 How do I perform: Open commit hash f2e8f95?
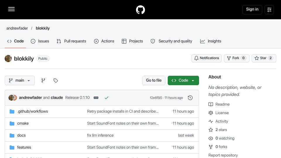[156, 98]
